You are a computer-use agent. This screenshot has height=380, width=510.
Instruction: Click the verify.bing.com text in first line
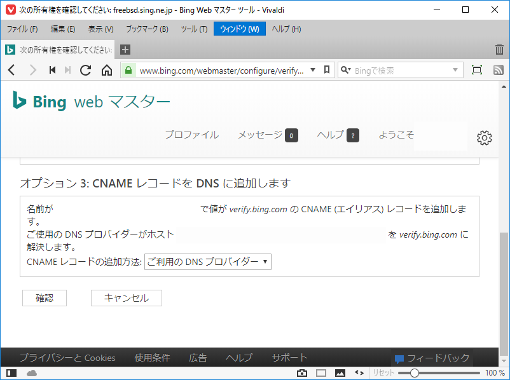[258, 209]
